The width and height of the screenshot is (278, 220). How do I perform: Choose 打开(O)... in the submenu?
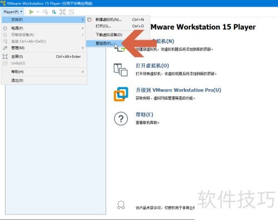point(118,26)
